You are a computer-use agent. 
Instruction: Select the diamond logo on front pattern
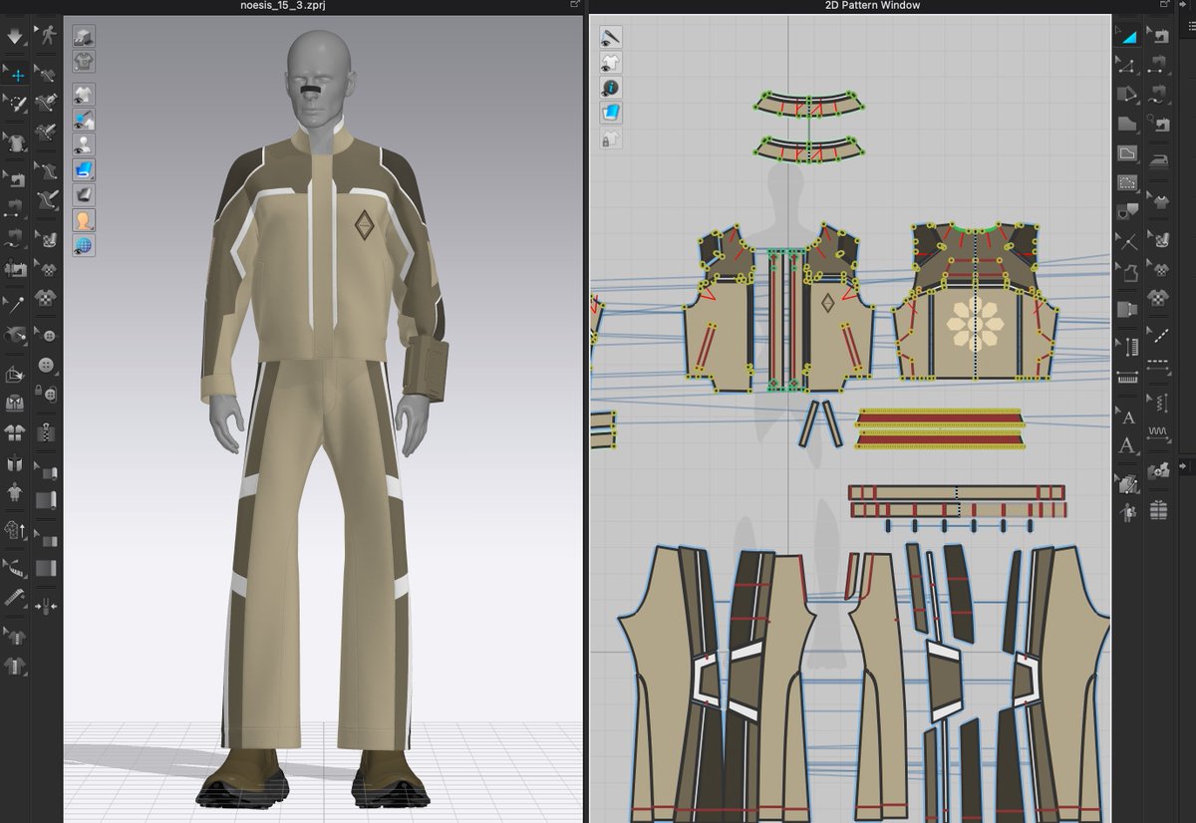point(827,304)
